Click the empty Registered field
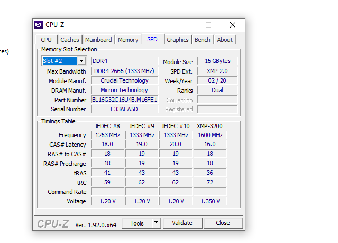 [217, 109]
